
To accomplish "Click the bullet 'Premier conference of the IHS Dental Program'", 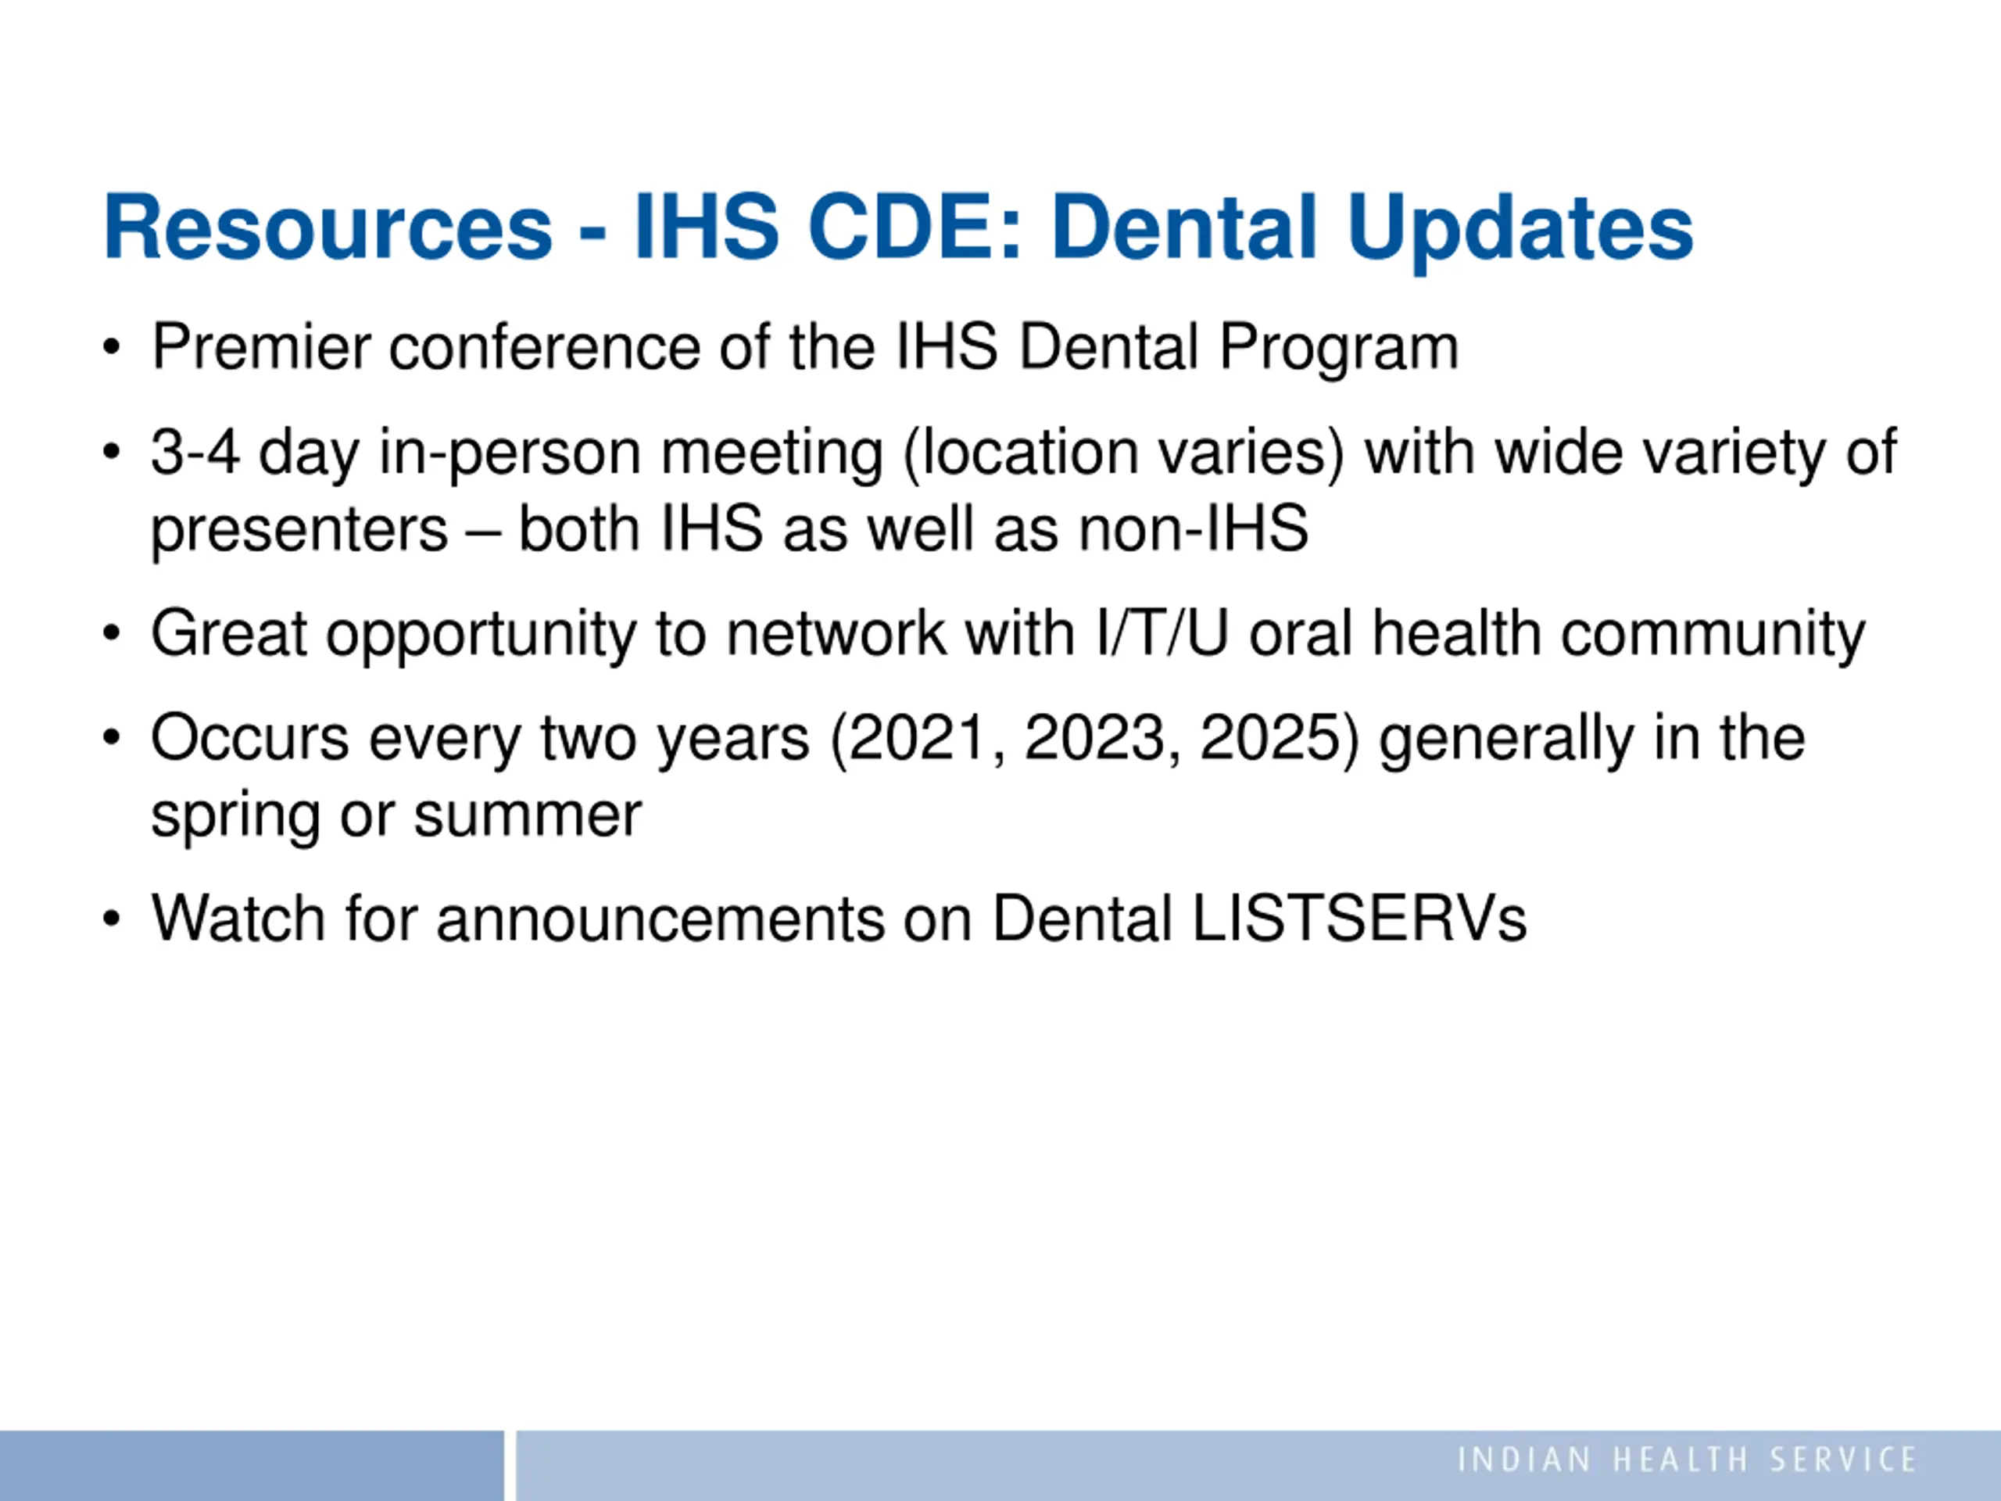I will [804, 349].
